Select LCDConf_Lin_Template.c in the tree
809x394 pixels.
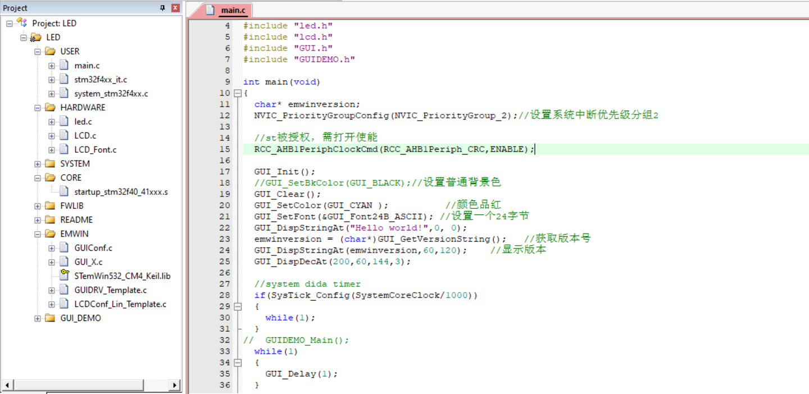120,304
